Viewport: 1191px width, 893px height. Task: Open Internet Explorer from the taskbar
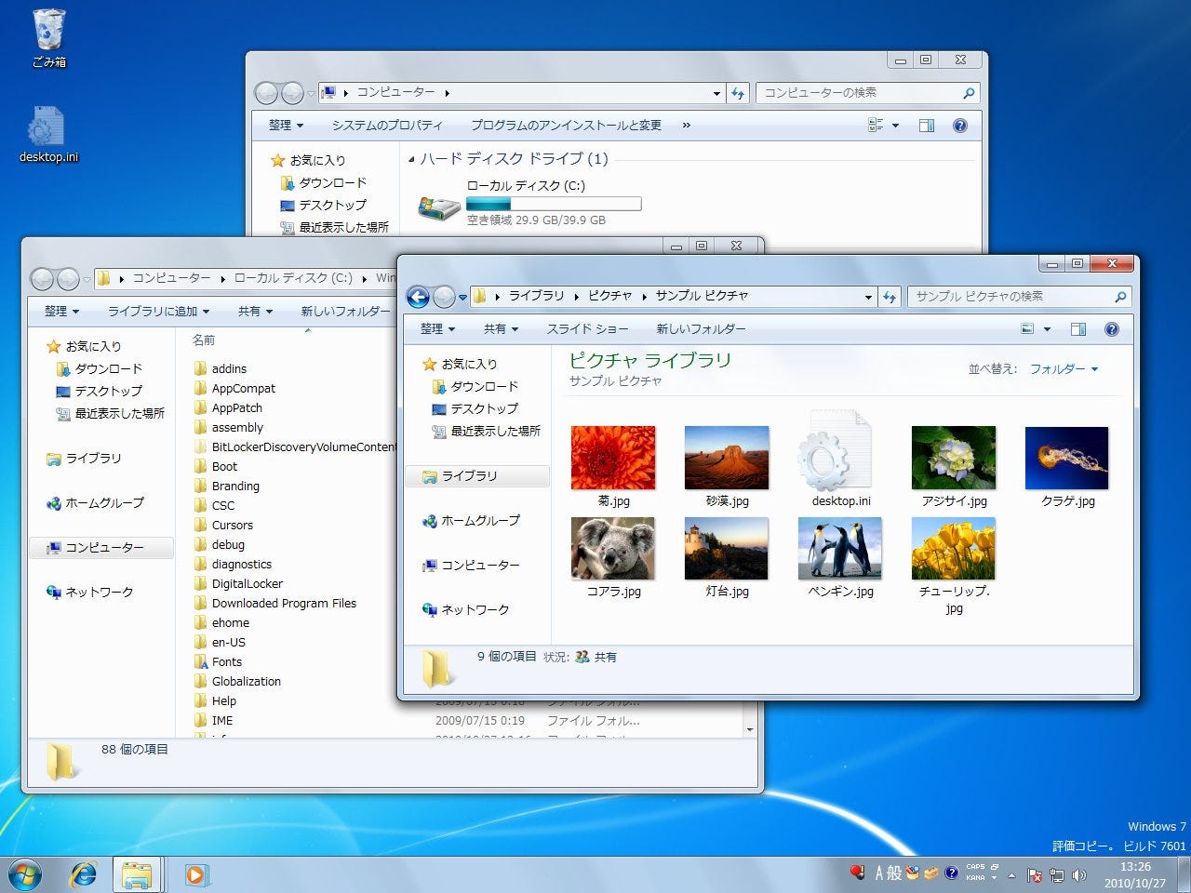click(x=84, y=874)
